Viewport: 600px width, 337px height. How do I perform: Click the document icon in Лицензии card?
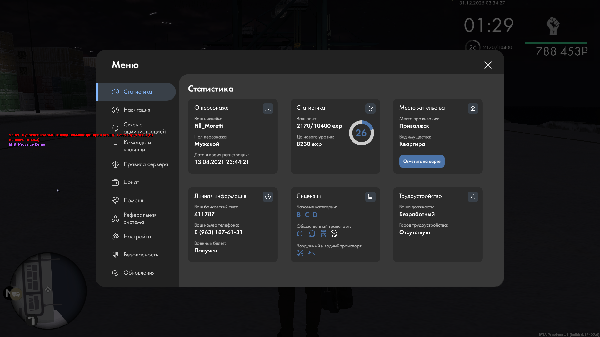[370, 197]
